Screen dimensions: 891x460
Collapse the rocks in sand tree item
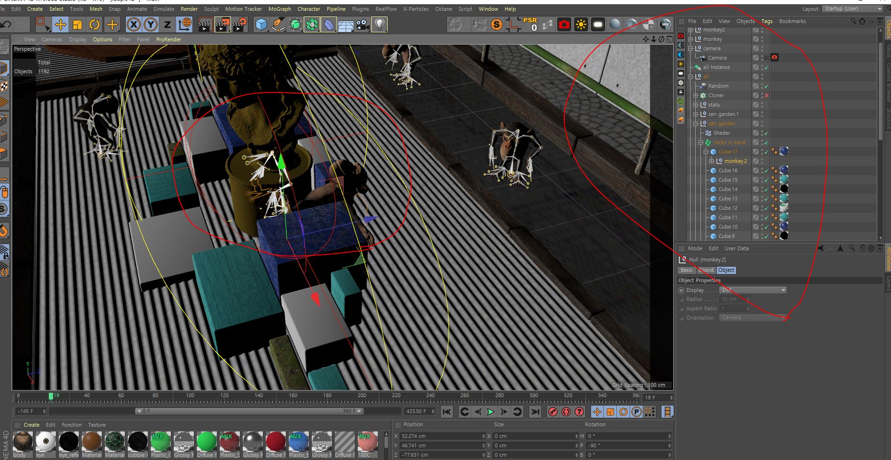[701, 142]
